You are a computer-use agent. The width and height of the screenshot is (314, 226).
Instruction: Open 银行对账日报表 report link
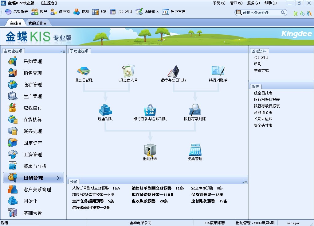[x=267, y=100]
